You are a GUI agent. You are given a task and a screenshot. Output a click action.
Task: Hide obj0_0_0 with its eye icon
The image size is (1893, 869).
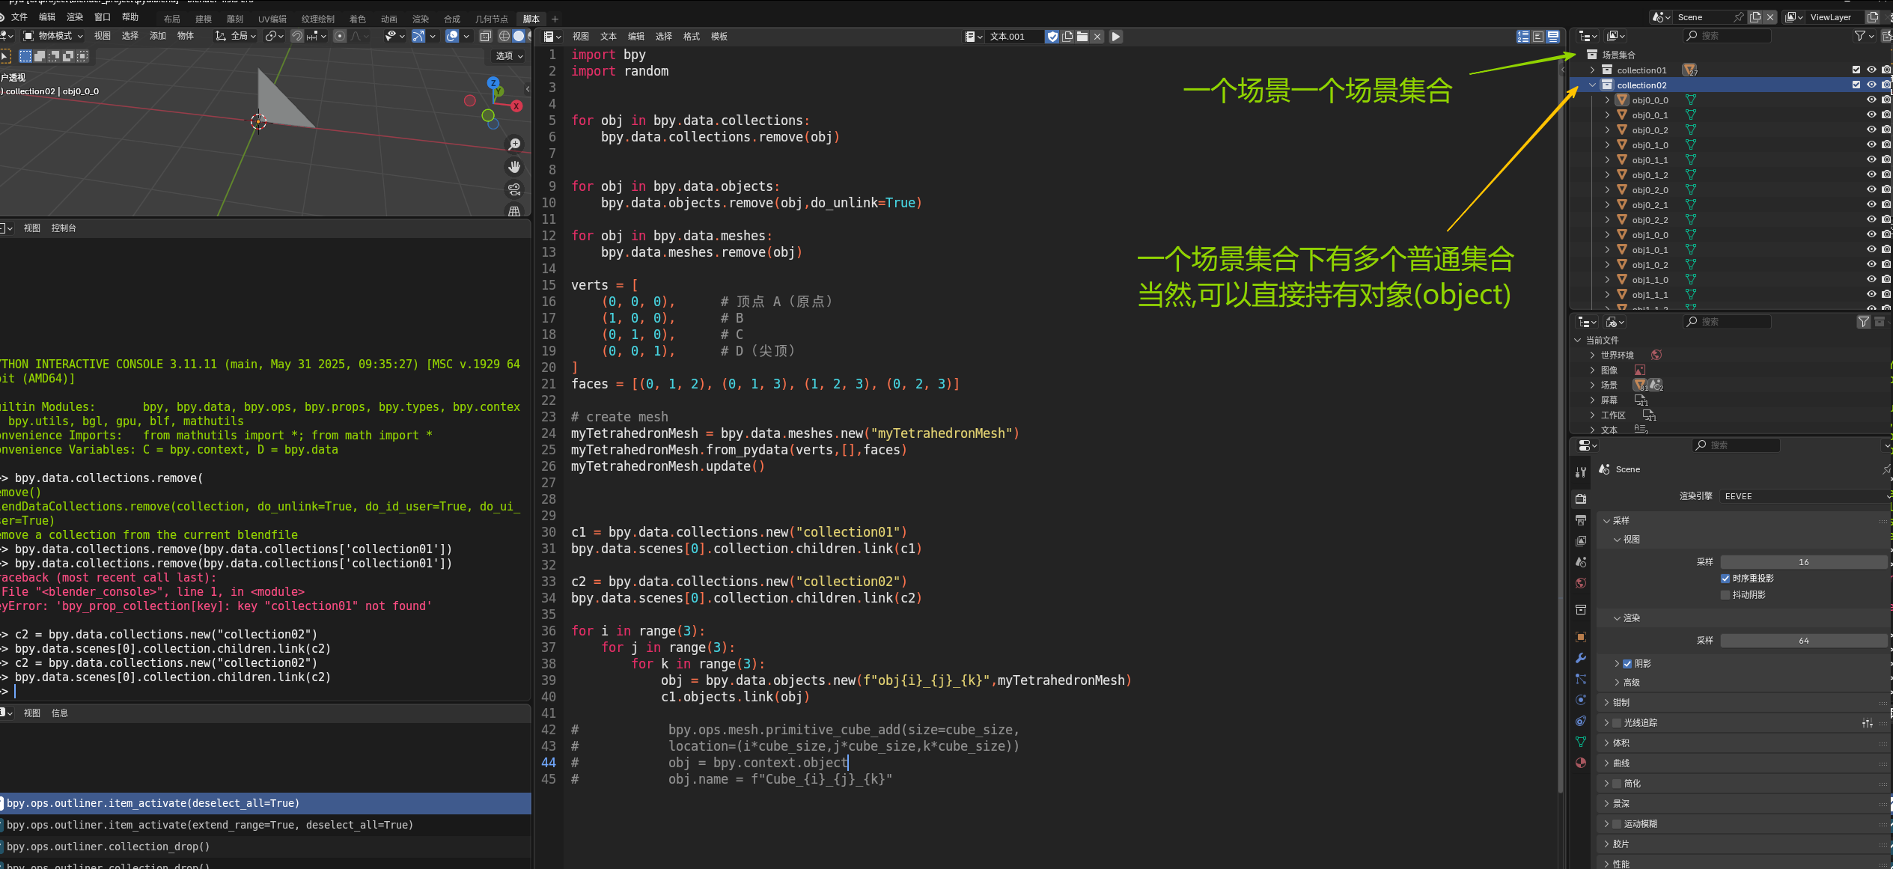click(x=1873, y=100)
